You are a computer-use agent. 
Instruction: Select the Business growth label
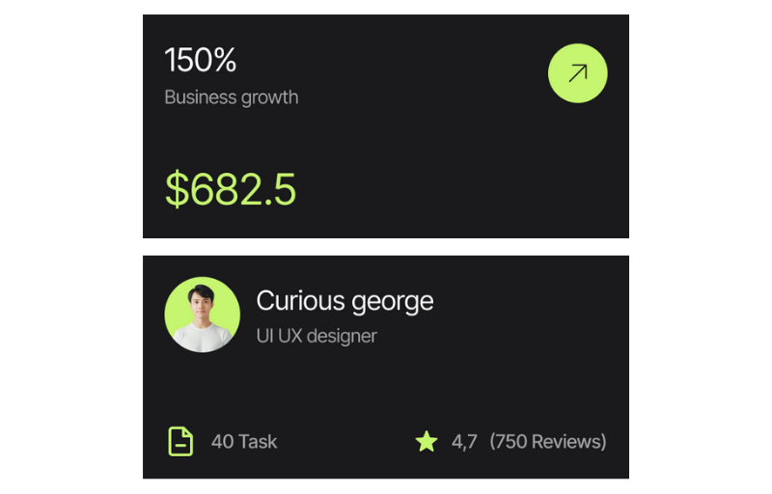click(x=232, y=97)
